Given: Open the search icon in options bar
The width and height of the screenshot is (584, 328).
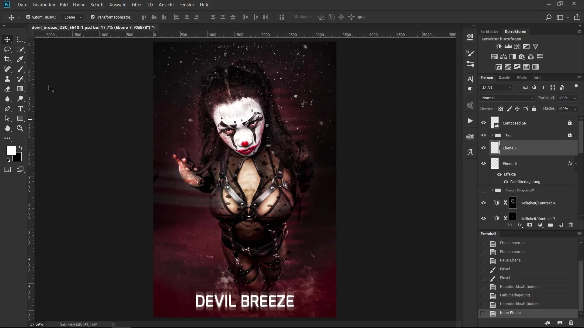Looking at the screenshot, I should (548, 17).
